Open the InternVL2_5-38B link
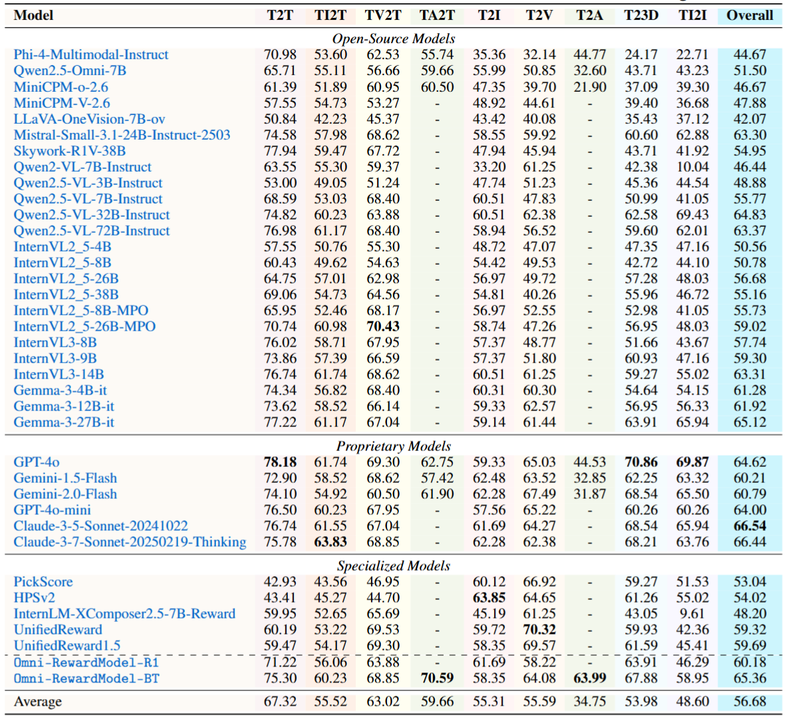The image size is (790, 723). pos(66,294)
